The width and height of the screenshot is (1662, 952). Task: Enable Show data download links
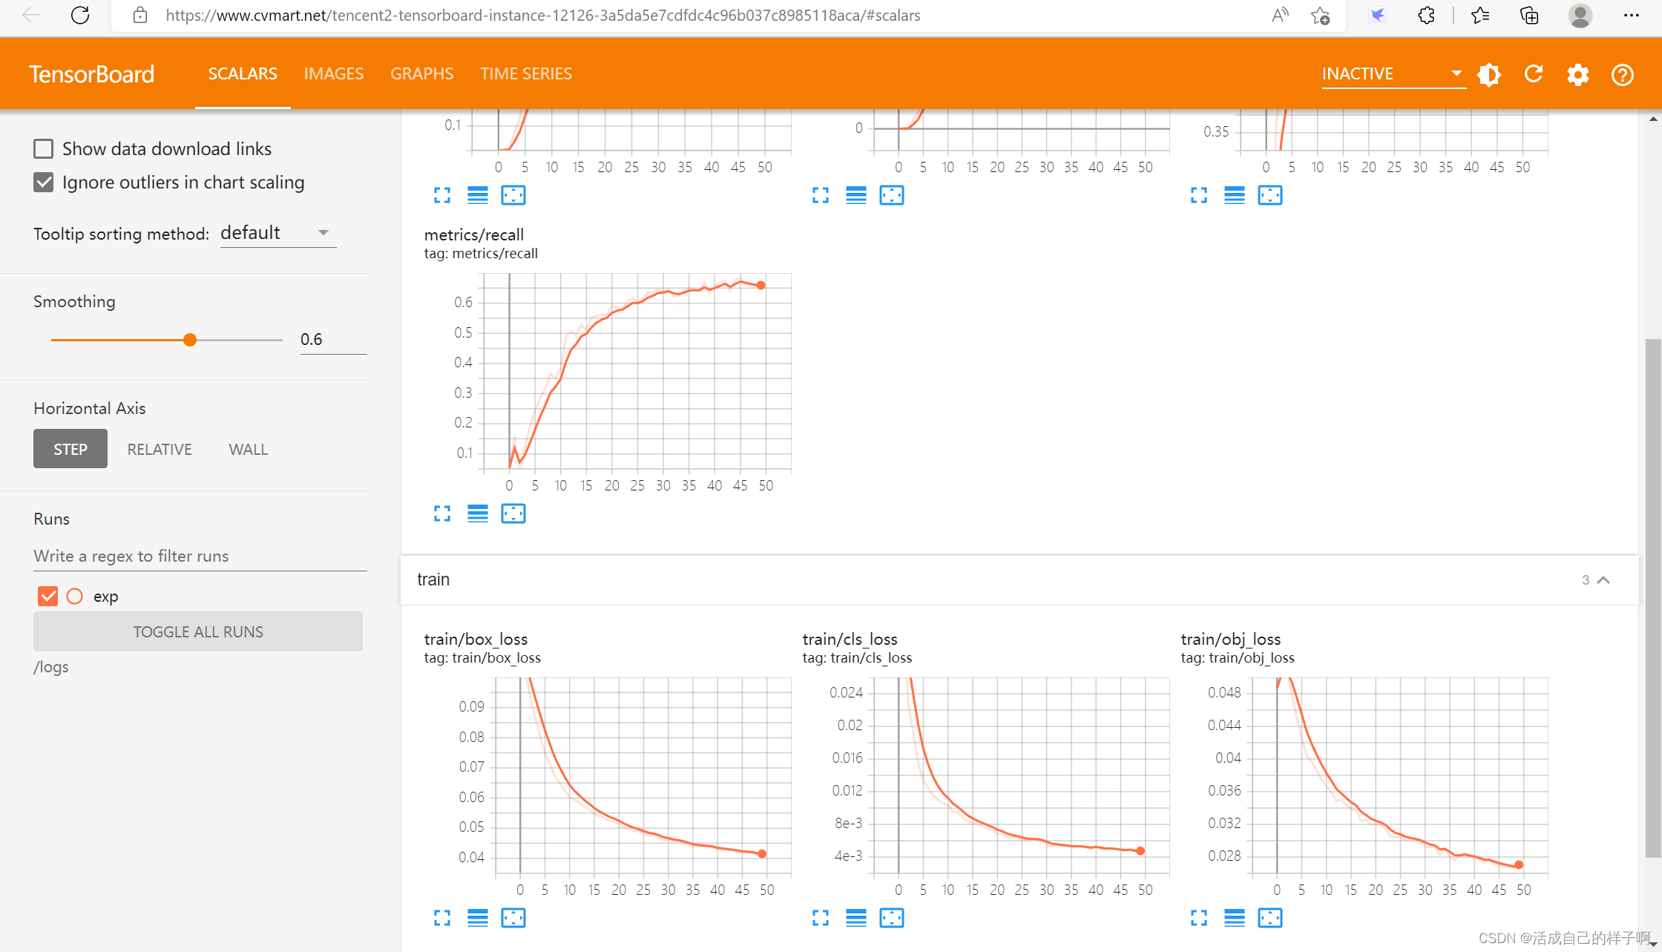[x=44, y=149]
